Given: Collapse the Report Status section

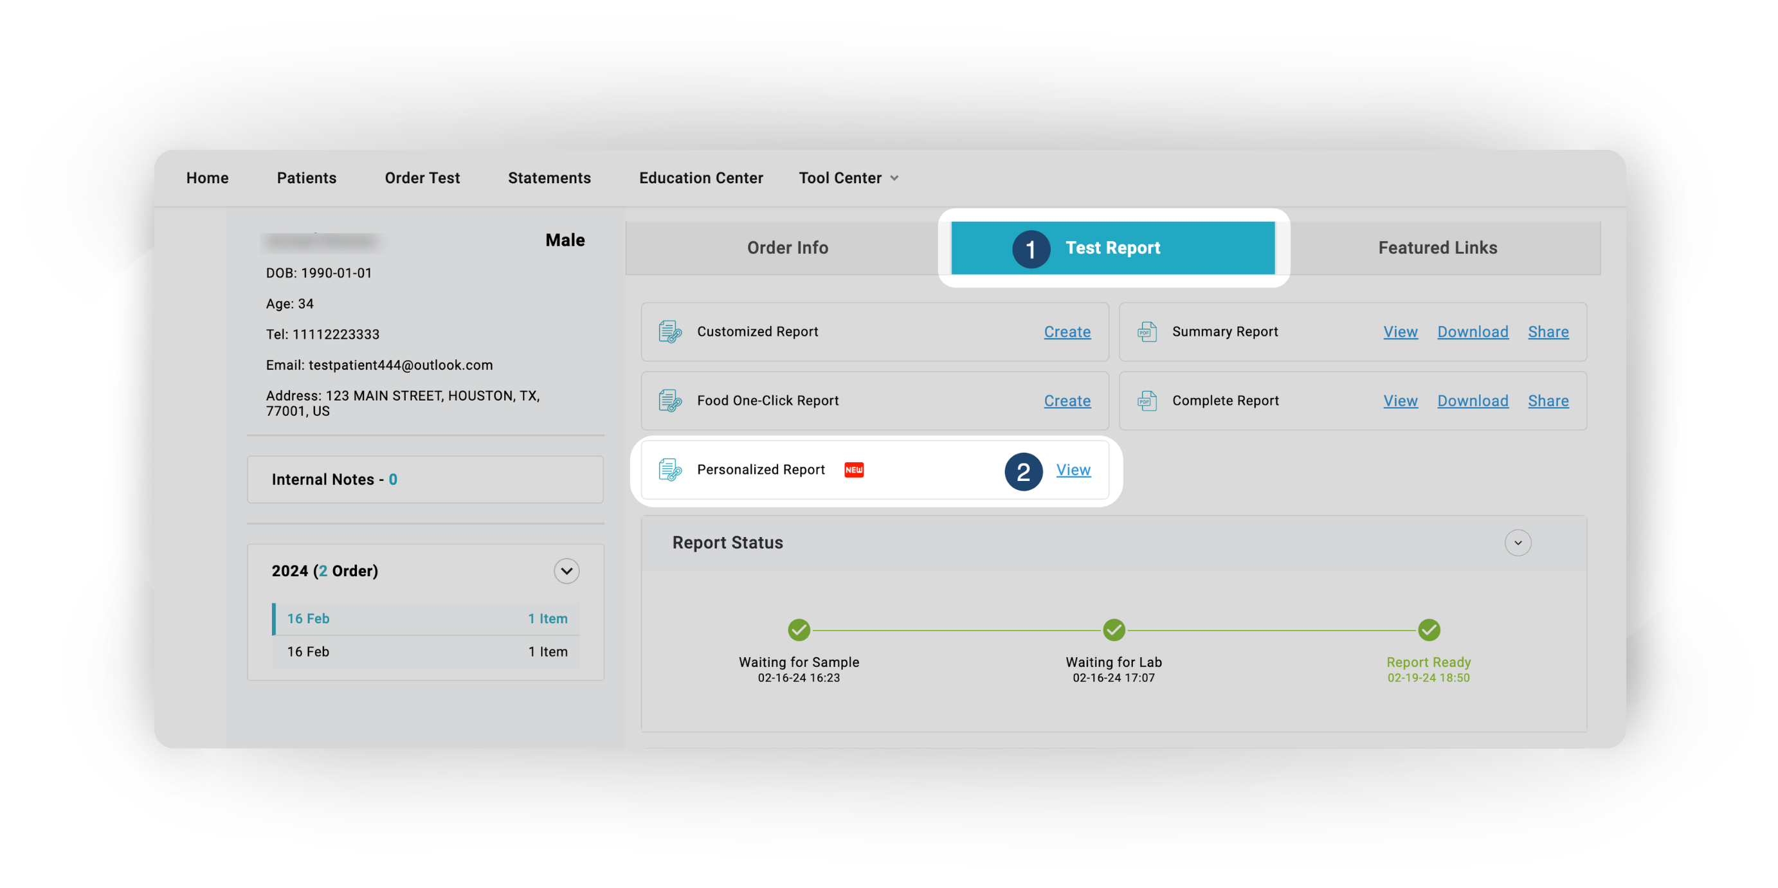Looking at the screenshot, I should tap(1518, 542).
